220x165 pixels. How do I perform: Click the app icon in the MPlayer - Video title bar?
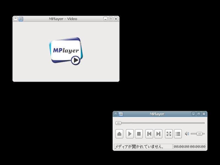(21, 19)
